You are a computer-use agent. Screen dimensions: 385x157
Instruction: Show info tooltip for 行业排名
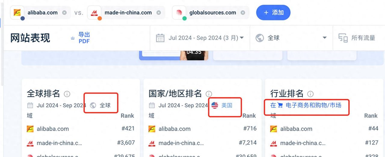point(310,94)
